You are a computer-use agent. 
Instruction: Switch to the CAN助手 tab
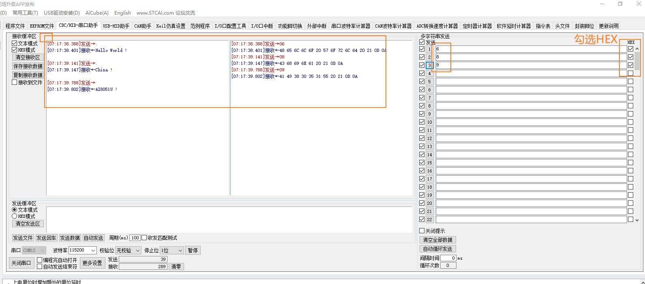tap(143, 26)
